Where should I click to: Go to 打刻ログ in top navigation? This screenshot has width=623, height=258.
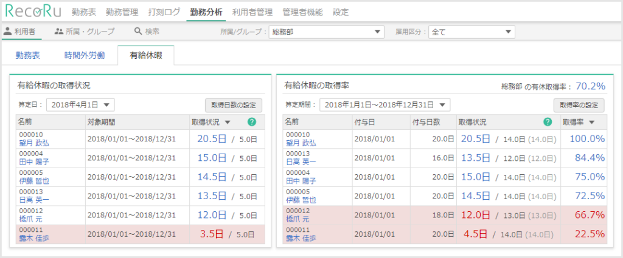[164, 12]
